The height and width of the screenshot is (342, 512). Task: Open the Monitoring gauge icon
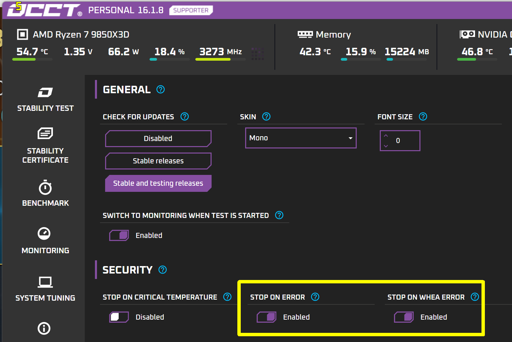44,234
